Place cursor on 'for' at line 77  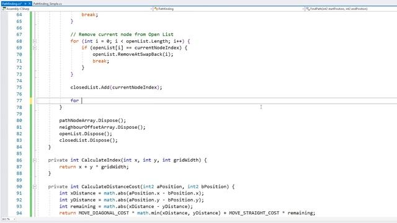74,100
